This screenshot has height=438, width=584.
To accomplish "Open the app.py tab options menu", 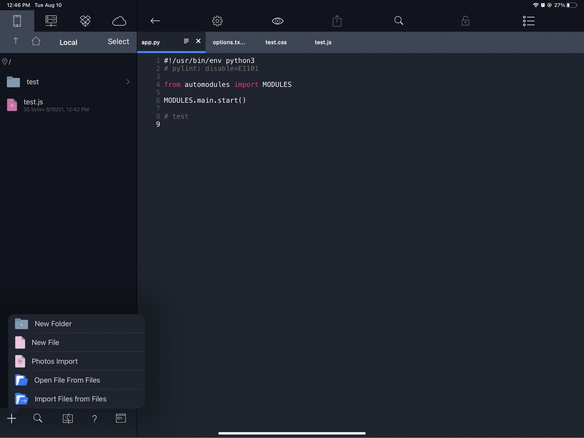I will coord(186,41).
